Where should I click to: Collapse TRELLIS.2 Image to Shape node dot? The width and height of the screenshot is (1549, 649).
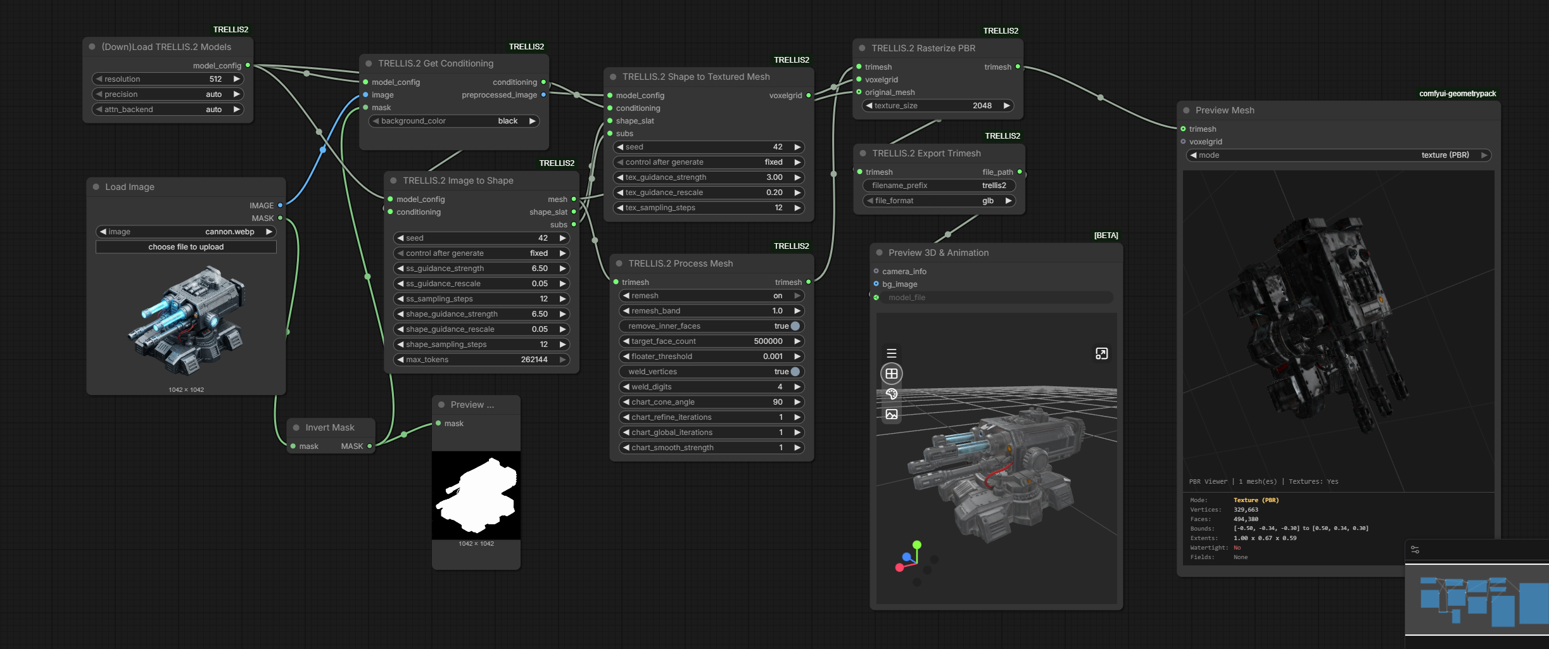tap(394, 180)
